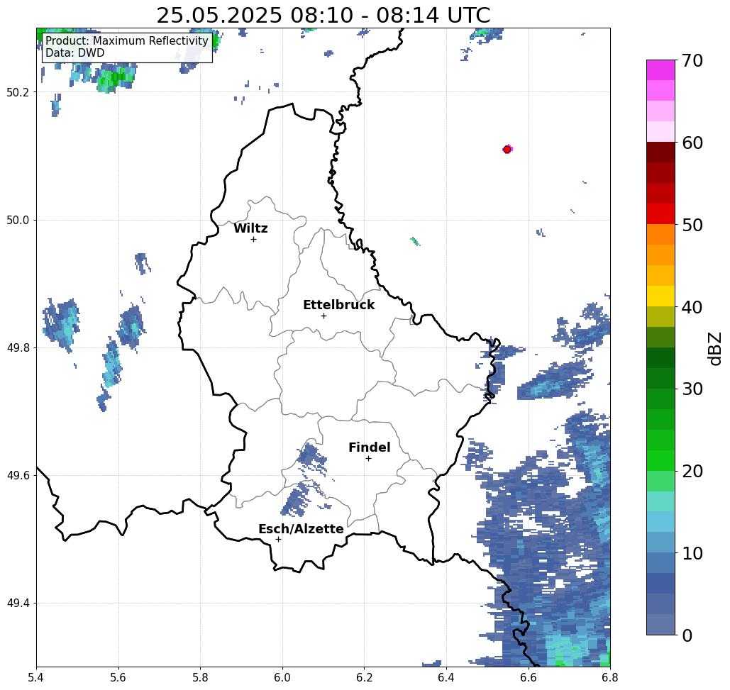This screenshot has width=730, height=690.
Task: Click the cross marker below Ettelbruck
Action: [x=324, y=316]
